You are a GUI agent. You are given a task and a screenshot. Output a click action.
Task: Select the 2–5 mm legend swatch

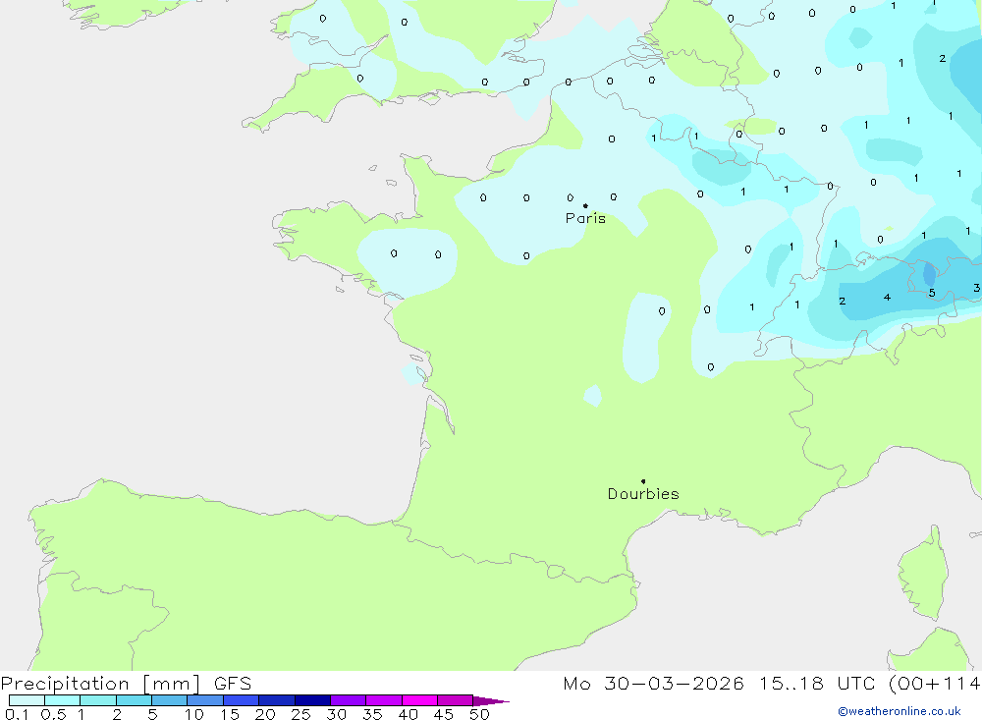(134, 700)
